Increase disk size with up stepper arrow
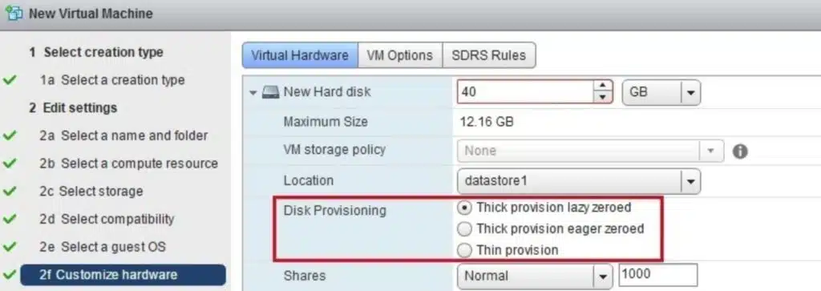This screenshot has height=291, width=821. pos(603,87)
